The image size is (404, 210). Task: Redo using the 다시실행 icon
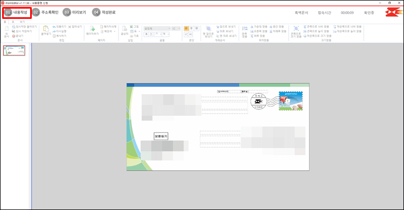pos(59,31)
